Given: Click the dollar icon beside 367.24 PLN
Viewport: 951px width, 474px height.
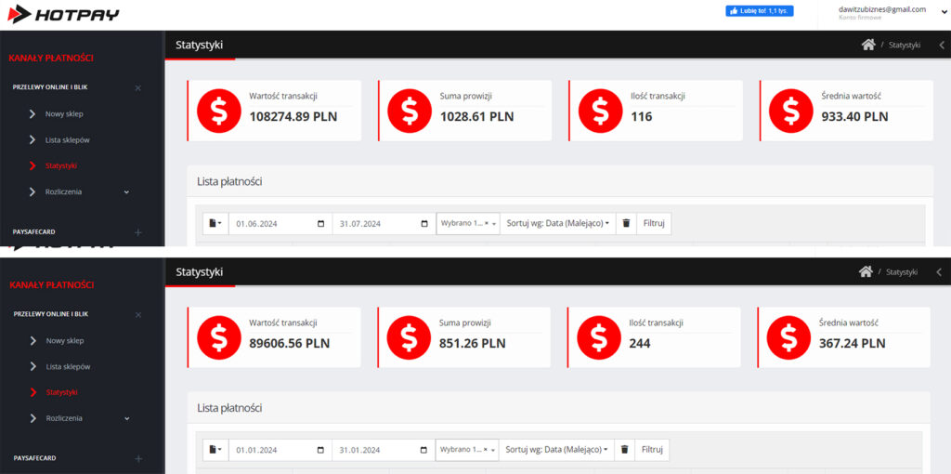Looking at the screenshot, I should [x=788, y=337].
